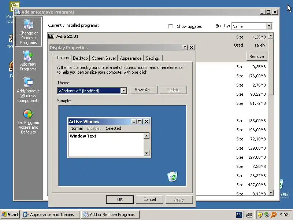Image resolution: width=293 pixels, height=220 pixels.
Task: Click the Save As... button
Action: point(144,90)
